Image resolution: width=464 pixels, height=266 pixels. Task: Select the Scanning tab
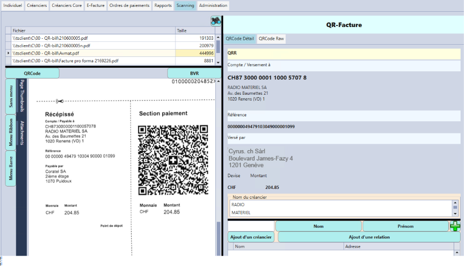point(185,5)
